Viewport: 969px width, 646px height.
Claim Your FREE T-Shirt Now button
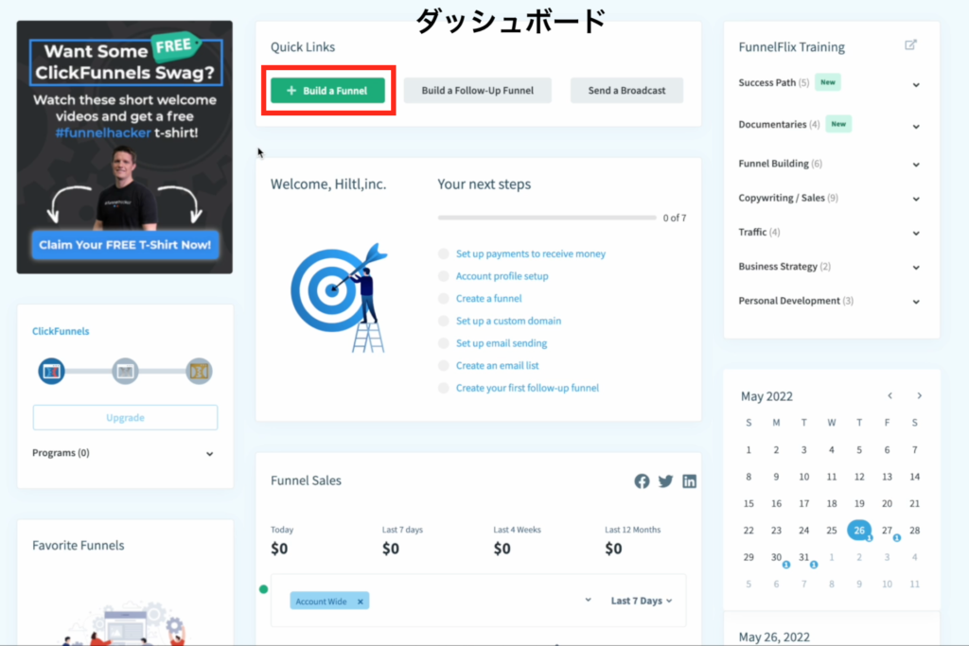[x=125, y=245]
